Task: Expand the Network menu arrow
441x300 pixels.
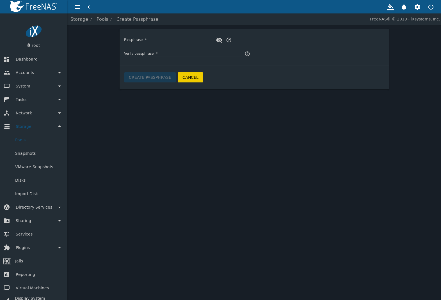Action: 60,113
